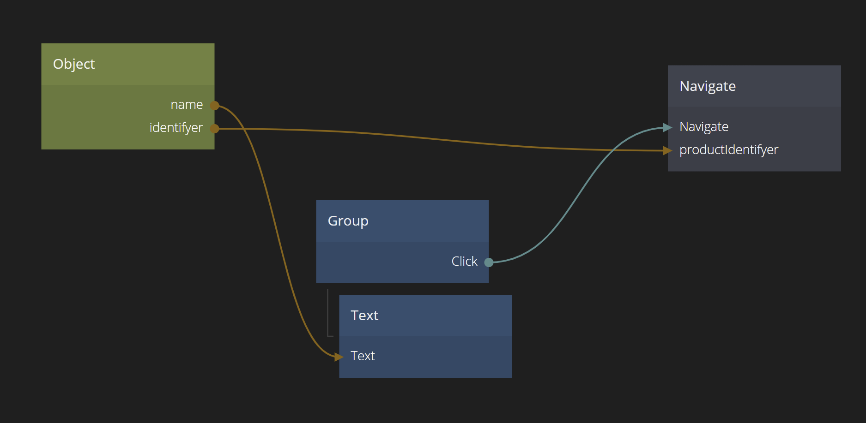Click the Click output port dot
This screenshot has width=866, height=423.
pos(489,262)
